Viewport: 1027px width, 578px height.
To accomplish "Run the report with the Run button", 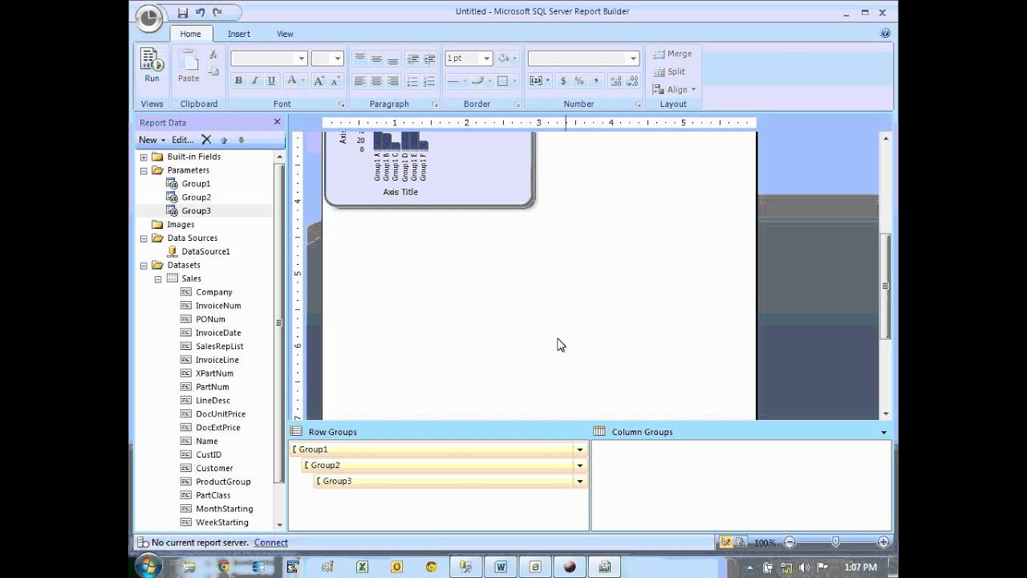I will pos(152,65).
